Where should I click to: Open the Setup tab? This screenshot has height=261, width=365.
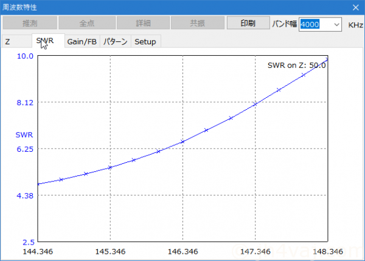(145, 42)
